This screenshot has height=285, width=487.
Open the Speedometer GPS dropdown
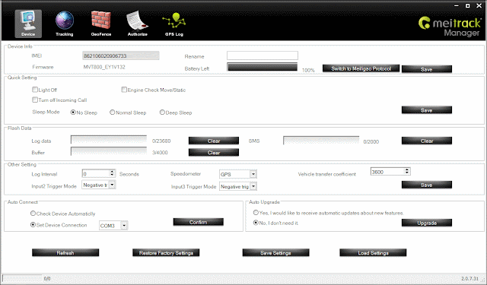click(x=253, y=174)
